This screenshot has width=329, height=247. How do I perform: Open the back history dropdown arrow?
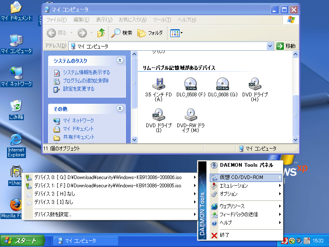coord(71,33)
